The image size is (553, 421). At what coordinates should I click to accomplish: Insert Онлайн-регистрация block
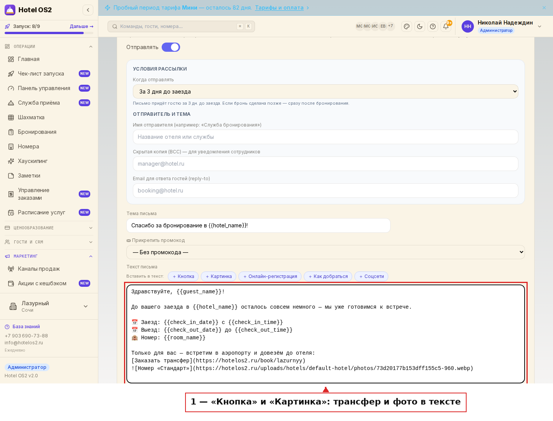tap(270, 276)
